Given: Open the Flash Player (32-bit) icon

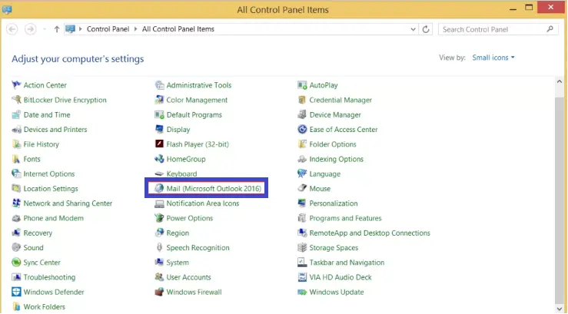Looking at the screenshot, I should pos(159,144).
